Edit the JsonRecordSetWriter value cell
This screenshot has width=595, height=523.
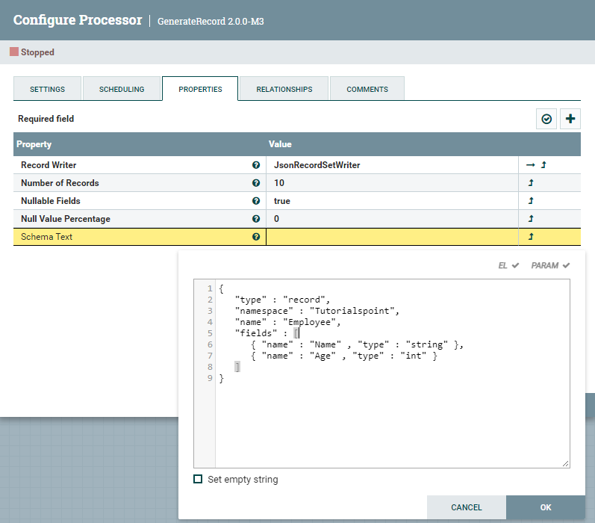pyautogui.click(x=317, y=165)
